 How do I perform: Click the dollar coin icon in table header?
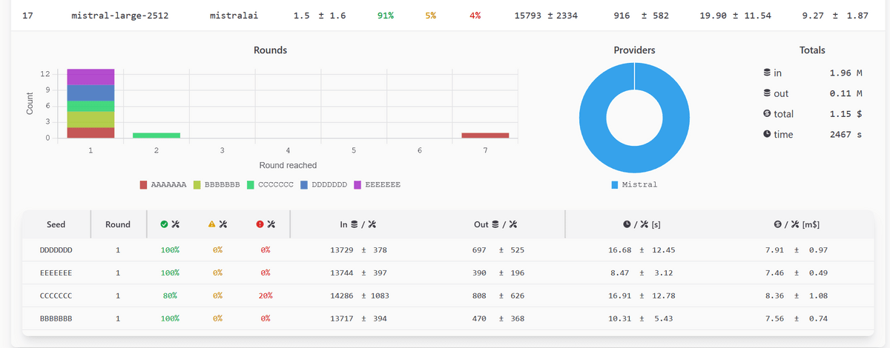point(777,224)
